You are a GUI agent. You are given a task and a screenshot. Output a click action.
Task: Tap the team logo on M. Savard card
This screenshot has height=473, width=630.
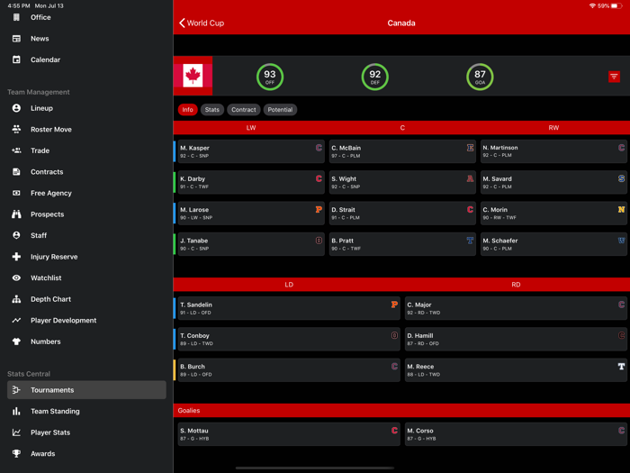coord(621,178)
